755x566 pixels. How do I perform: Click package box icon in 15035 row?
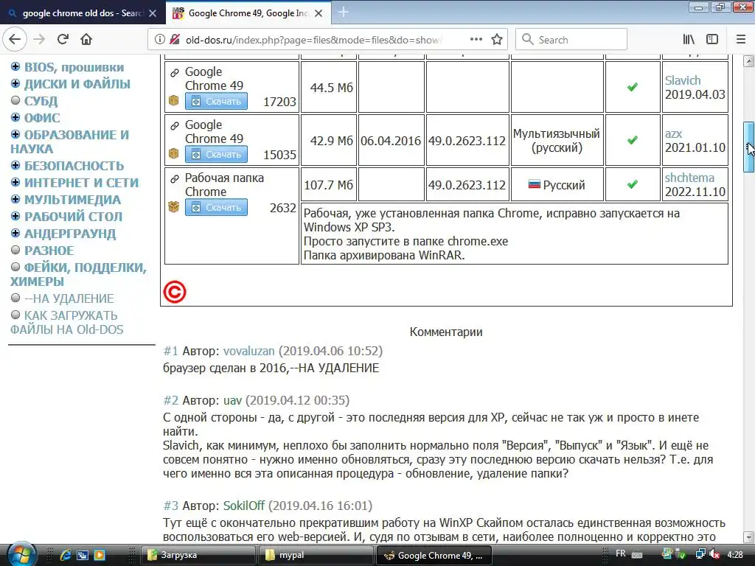click(x=174, y=153)
